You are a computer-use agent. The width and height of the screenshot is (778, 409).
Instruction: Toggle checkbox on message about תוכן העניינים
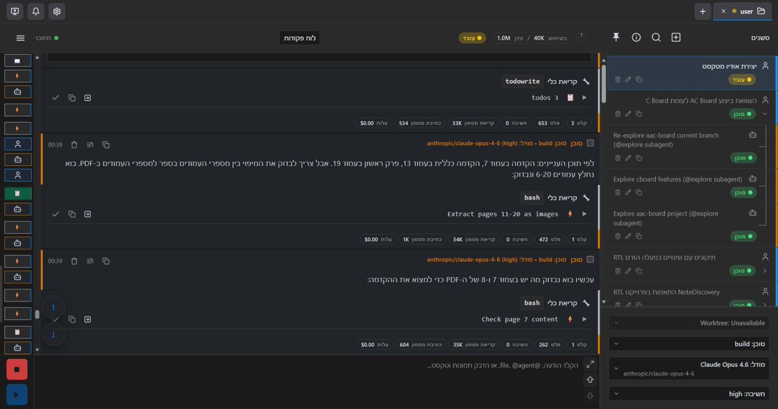590,143
